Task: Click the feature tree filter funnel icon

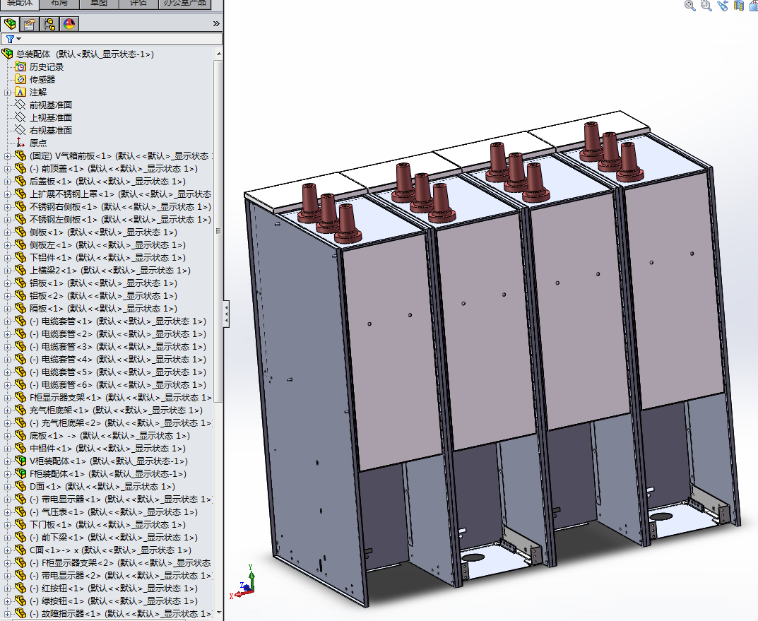Action: point(10,39)
